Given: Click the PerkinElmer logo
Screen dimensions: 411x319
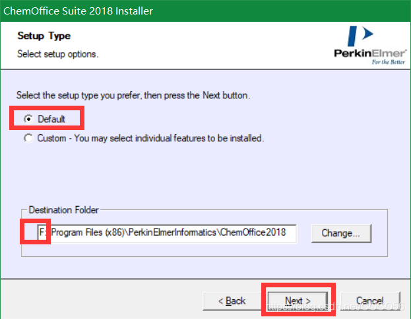Looking at the screenshot, I should (x=370, y=45).
